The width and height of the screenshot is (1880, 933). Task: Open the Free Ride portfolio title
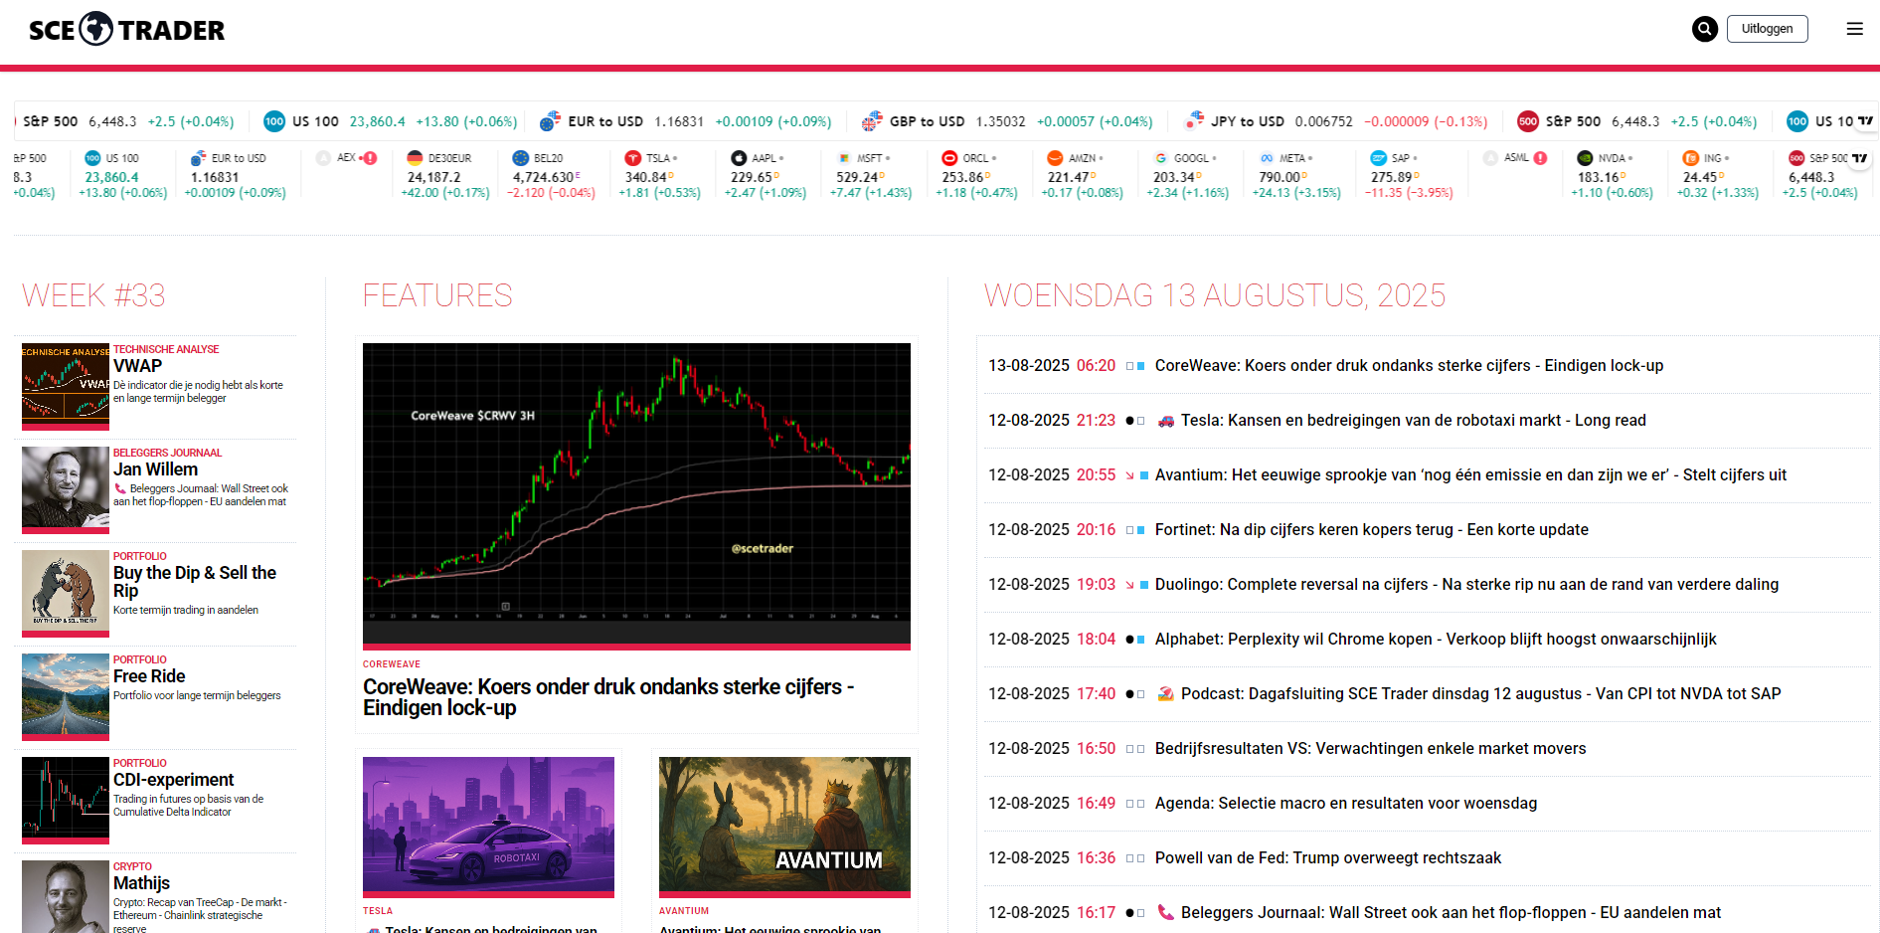[x=149, y=676]
